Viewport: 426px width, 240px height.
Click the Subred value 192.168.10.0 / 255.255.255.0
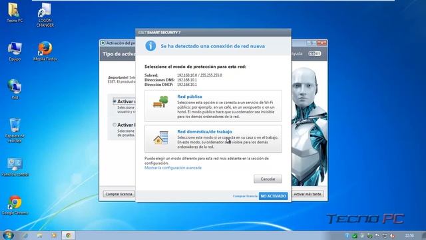tap(200, 75)
